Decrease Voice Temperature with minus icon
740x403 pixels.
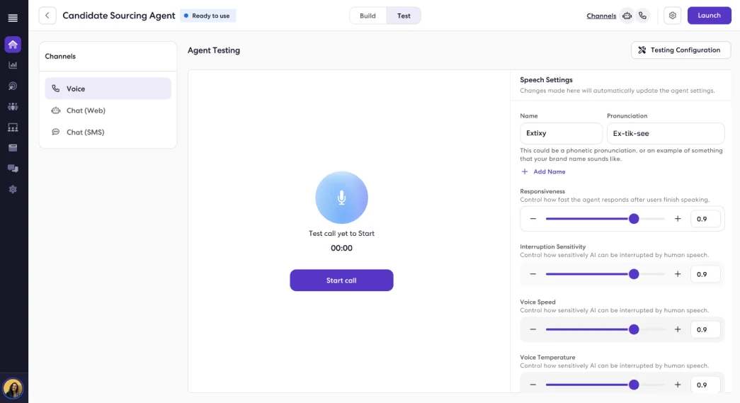[x=533, y=385]
